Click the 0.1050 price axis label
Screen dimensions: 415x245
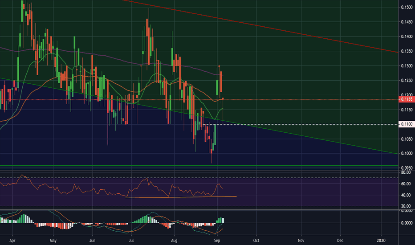coord(407,139)
